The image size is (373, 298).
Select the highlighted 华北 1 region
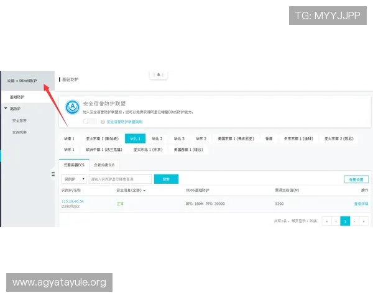135,138
